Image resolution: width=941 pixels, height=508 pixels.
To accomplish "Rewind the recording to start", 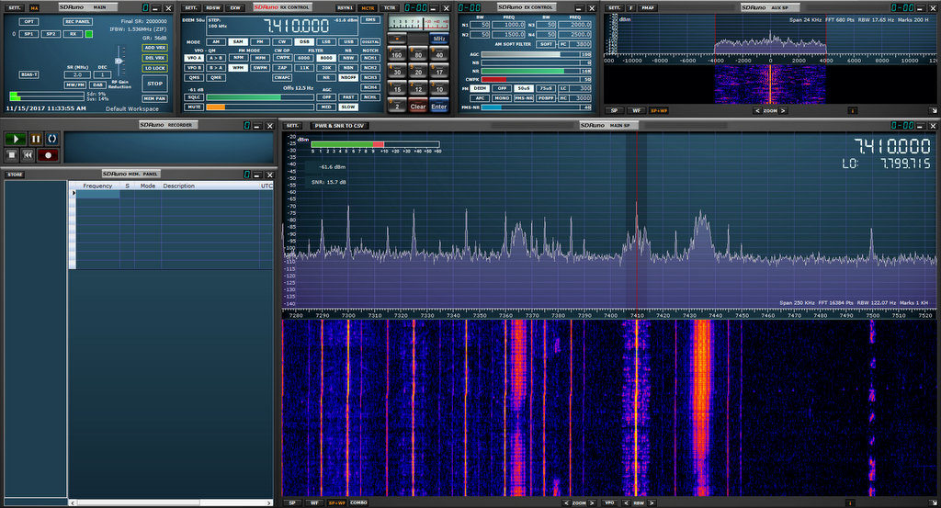I will click(28, 154).
